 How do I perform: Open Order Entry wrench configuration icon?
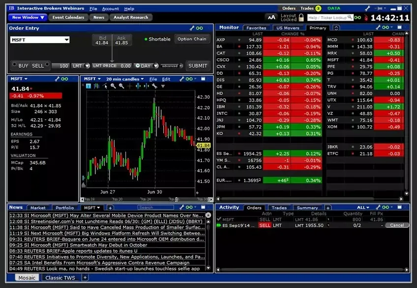coord(192,28)
